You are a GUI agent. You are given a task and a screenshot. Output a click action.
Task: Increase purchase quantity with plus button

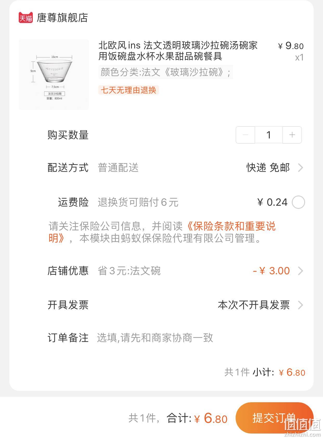pos(292,135)
